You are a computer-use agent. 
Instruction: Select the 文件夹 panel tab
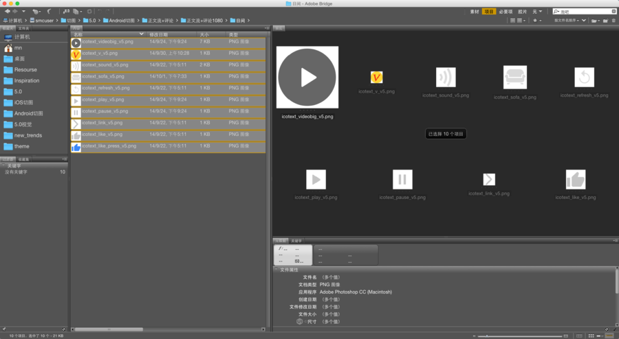click(23, 28)
